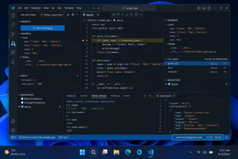This screenshot has width=238, height=159.
Task: Collapse the right Breakpoints section
Action: click(166, 80)
